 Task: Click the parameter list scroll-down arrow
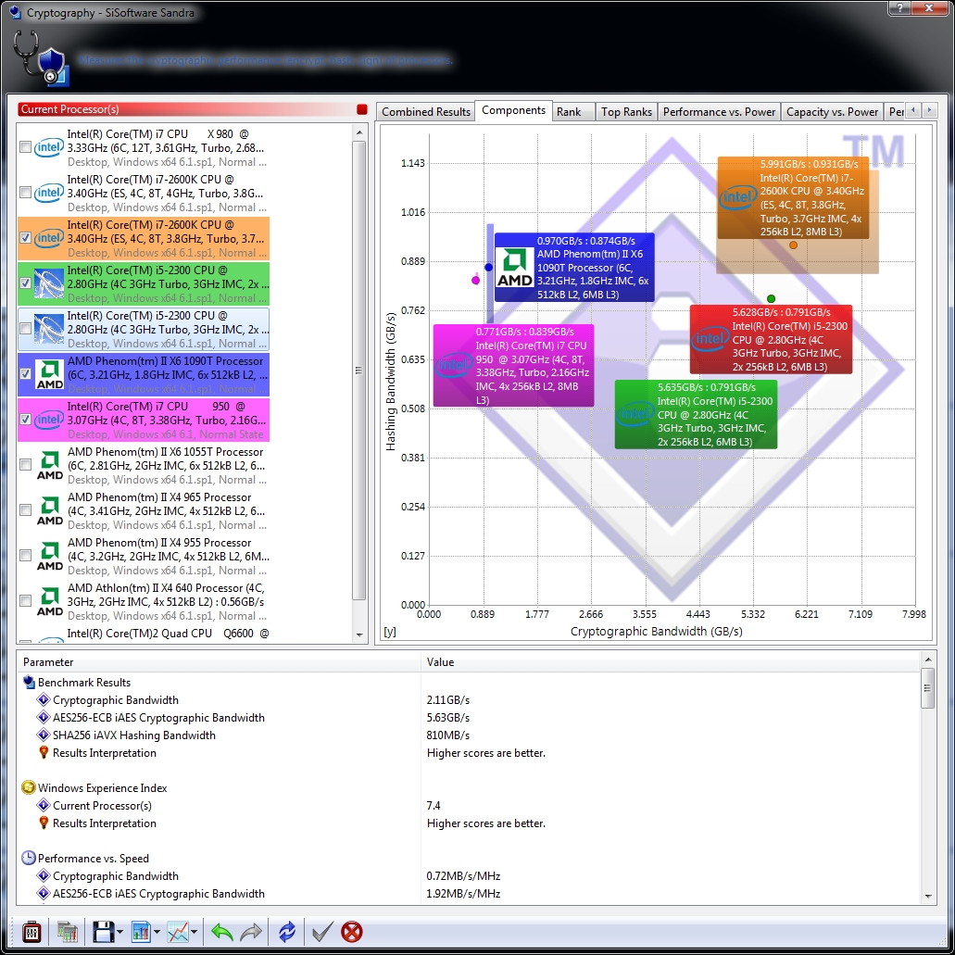[927, 896]
